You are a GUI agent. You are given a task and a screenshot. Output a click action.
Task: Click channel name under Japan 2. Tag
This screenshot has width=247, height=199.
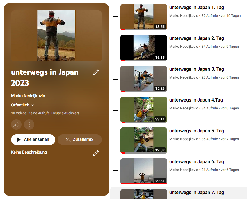184,47
